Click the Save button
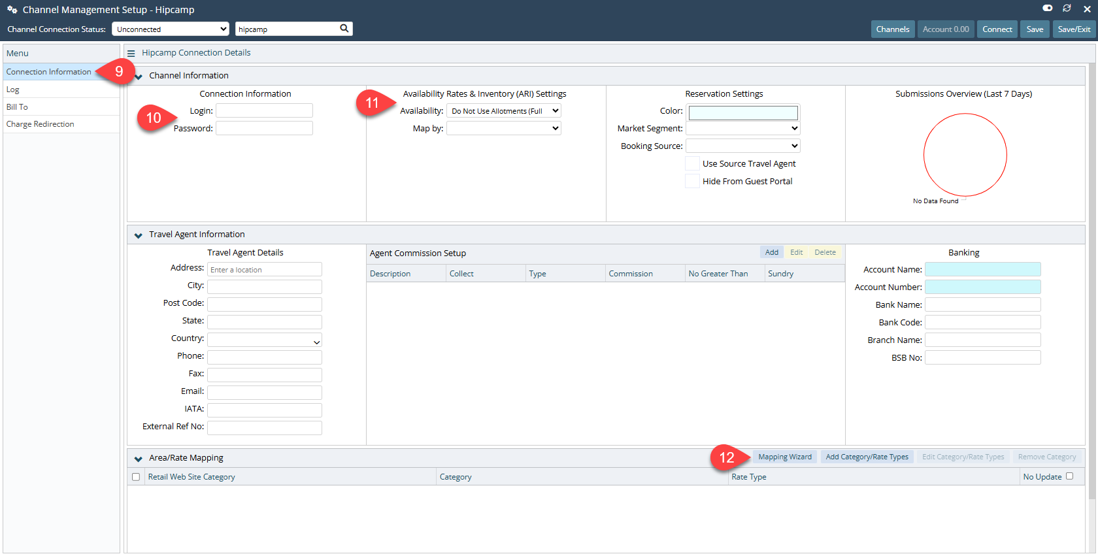The image size is (1098, 556). [x=1035, y=29]
